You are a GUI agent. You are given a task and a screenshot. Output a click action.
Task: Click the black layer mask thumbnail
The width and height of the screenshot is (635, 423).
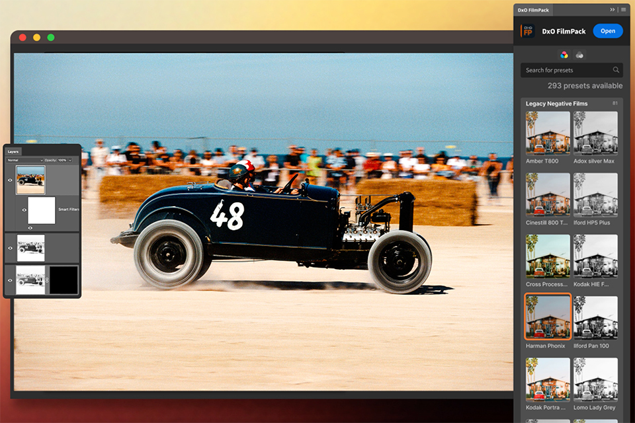click(64, 280)
